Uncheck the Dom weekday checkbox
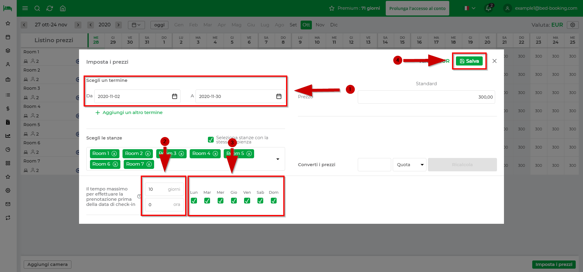The image size is (583, 272). 274,201
